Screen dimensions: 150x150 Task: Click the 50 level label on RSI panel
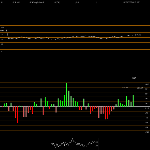tap(2, 39)
